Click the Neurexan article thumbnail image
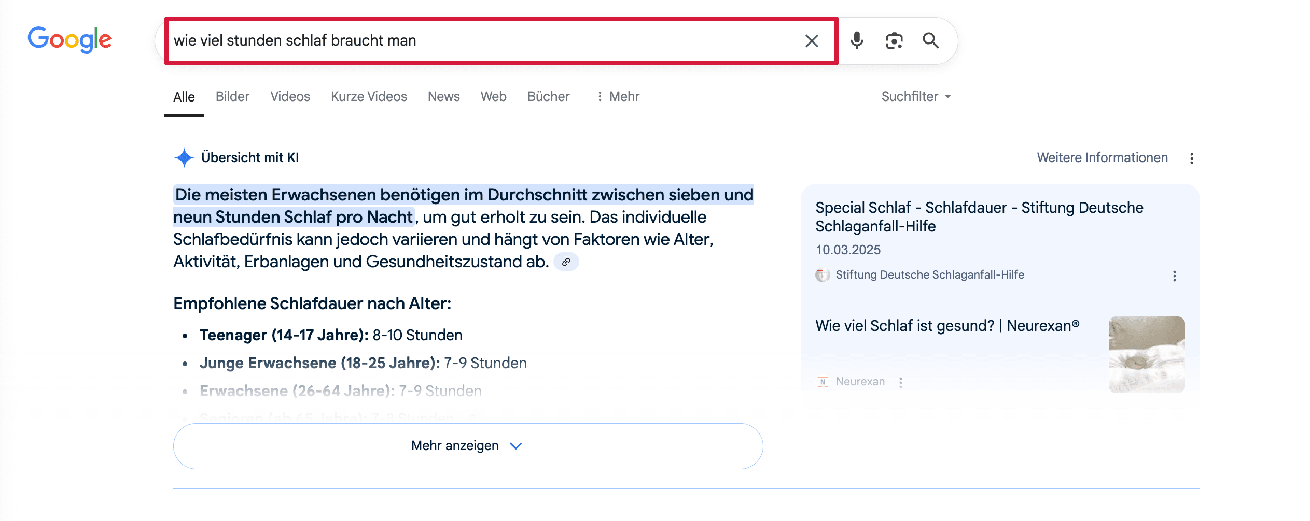This screenshot has height=521, width=1310. [1147, 354]
